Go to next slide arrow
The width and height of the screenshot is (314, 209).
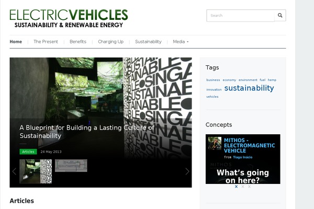coord(187,171)
